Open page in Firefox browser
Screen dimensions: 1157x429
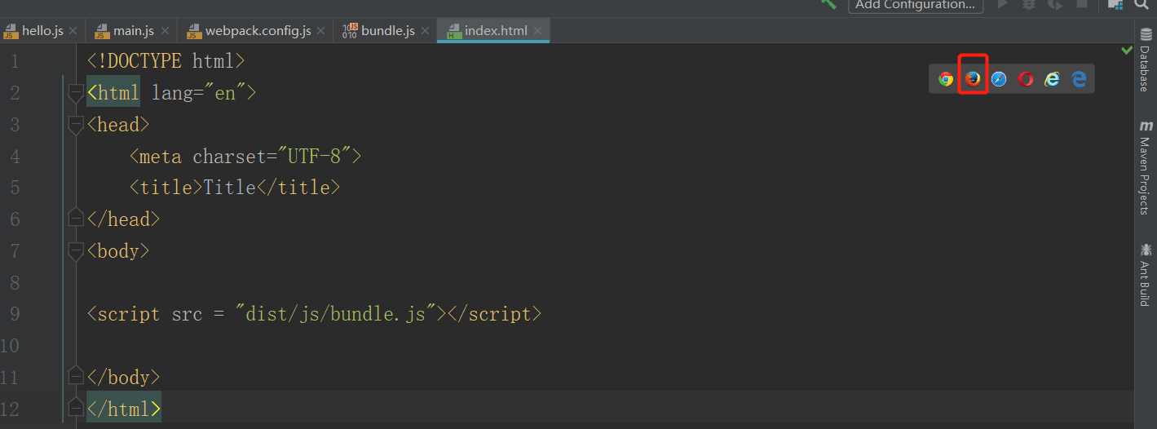tap(973, 79)
